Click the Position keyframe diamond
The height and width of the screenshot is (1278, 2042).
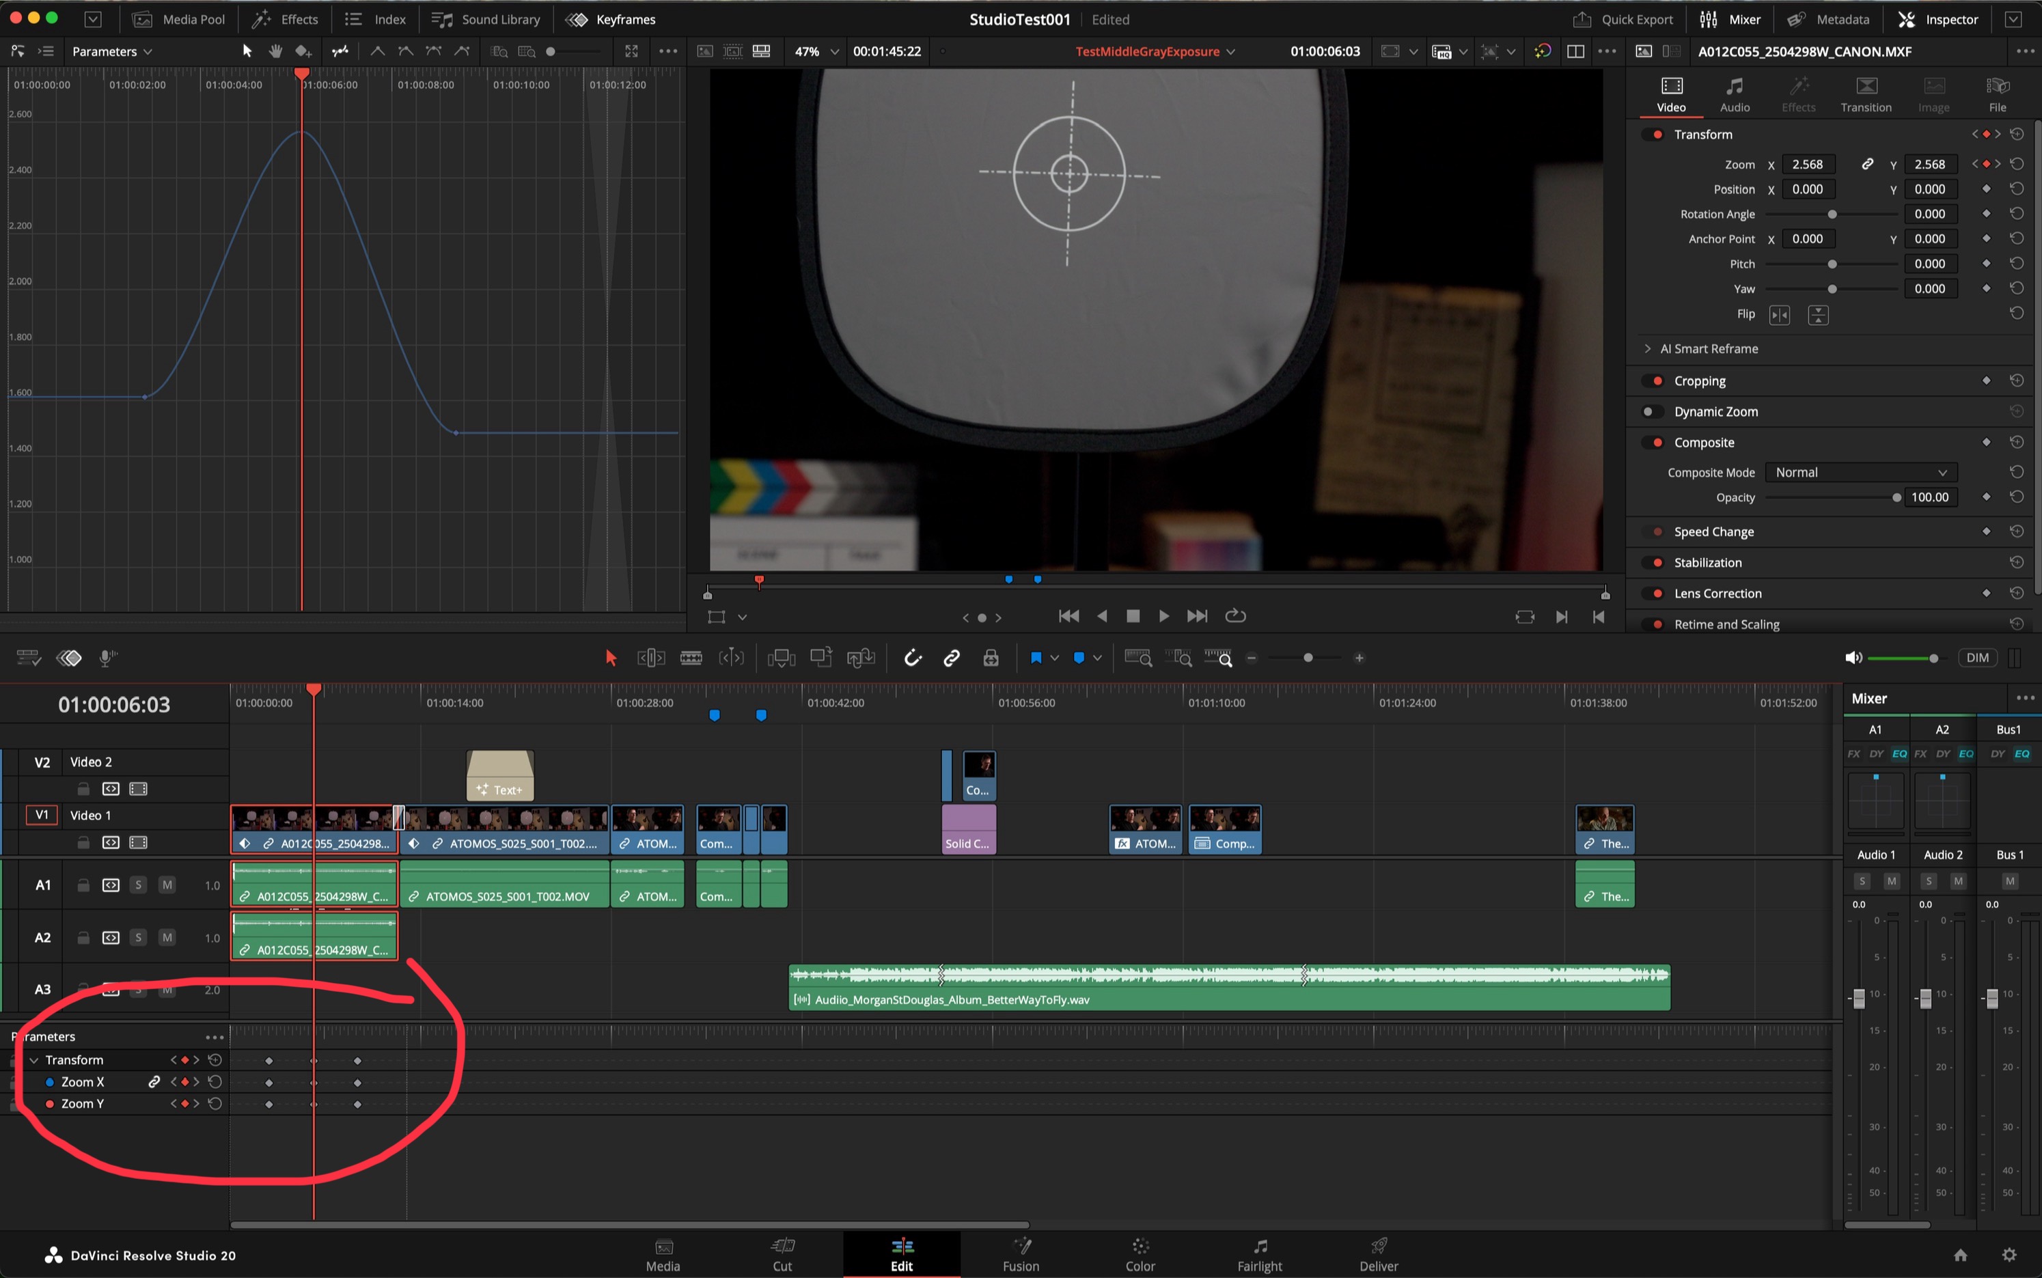[x=1985, y=189]
